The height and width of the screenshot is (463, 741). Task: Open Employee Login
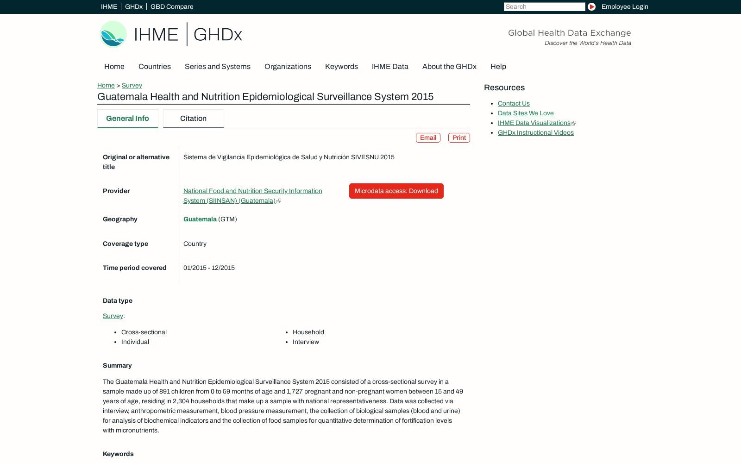click(625, 7)
